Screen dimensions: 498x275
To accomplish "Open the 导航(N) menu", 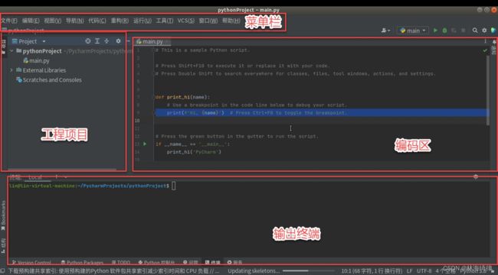I will tap(74, 21).
